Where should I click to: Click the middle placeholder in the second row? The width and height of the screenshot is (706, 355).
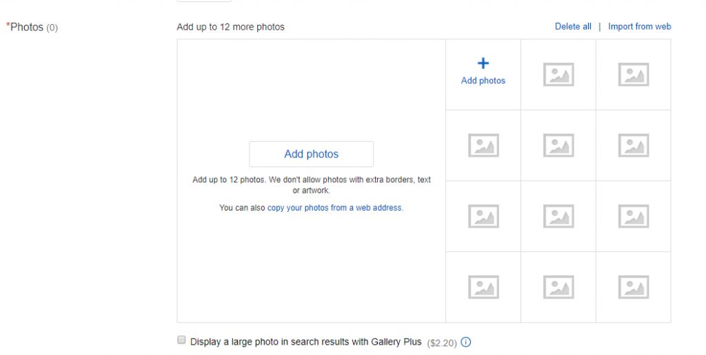click(x=558, y=146)
